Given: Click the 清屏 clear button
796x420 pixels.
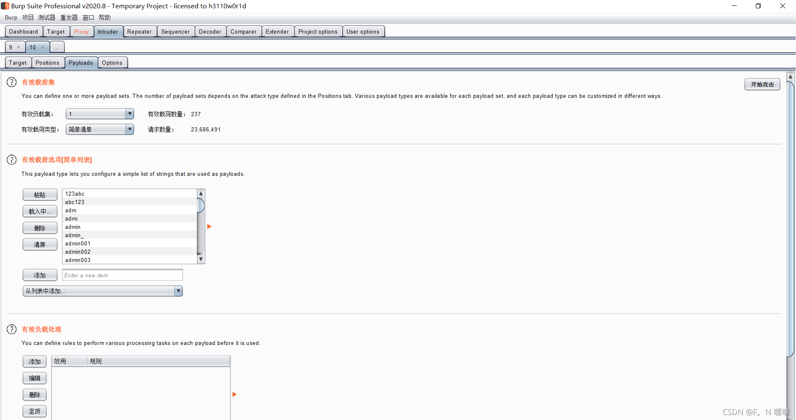Looking at the screenshot, I should coord(40,245).
